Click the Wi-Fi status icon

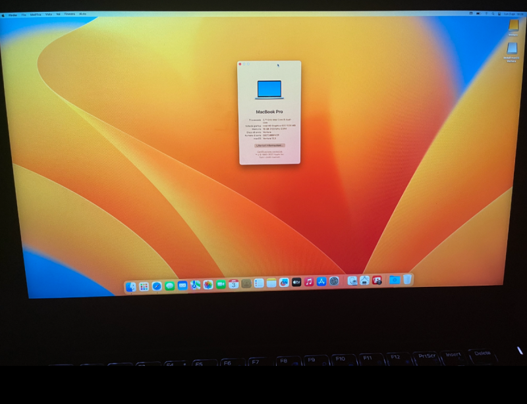(486, 14)
